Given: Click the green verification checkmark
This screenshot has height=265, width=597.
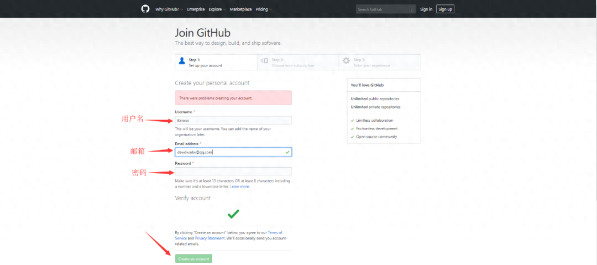Looking at the screenshot, I should [x=233, y=214].
